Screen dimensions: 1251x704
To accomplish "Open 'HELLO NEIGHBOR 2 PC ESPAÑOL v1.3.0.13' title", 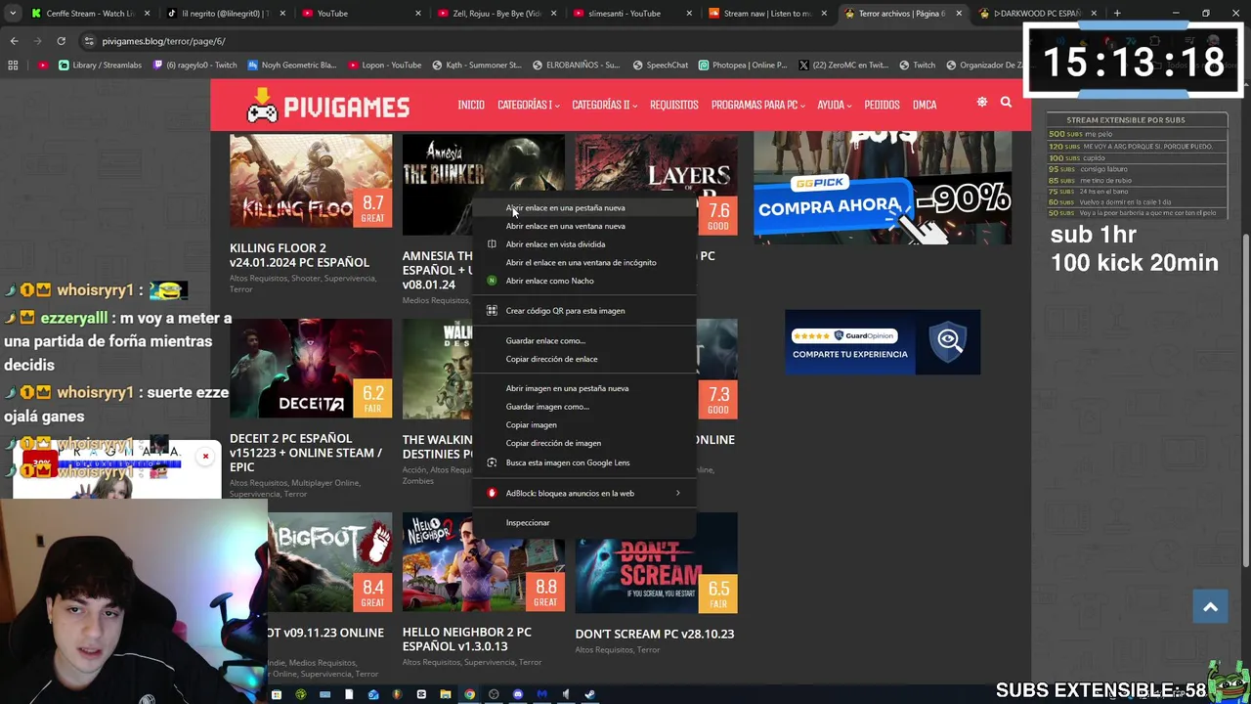I will (467, 638).
